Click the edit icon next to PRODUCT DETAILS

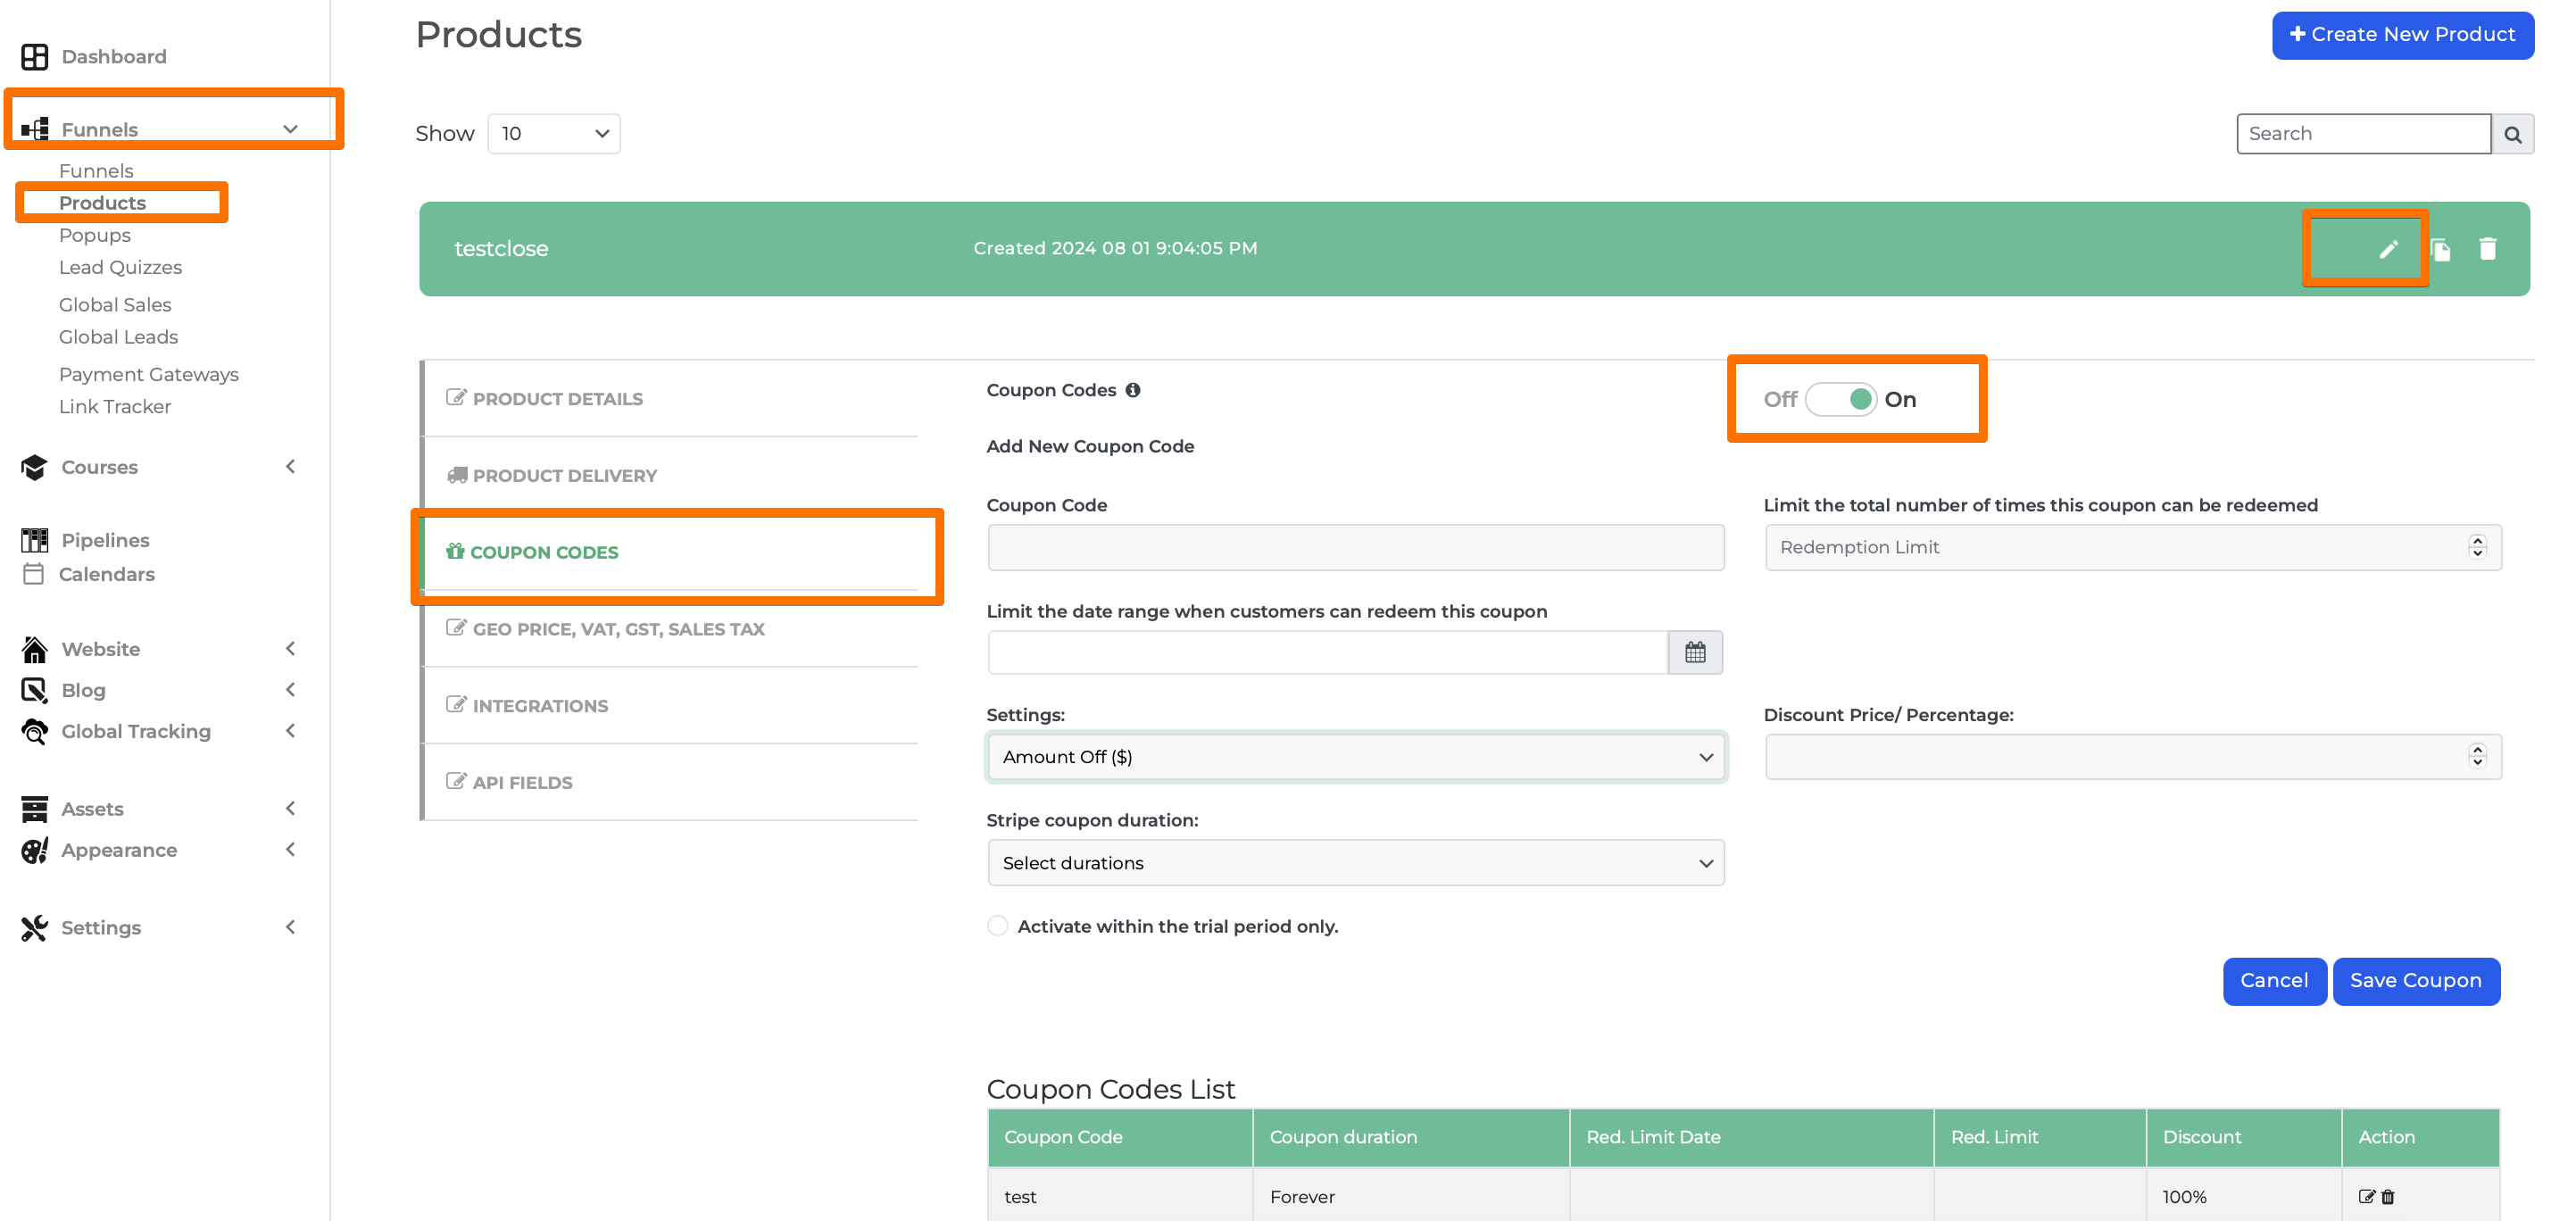pyautogui.click(x=457, y=396)
